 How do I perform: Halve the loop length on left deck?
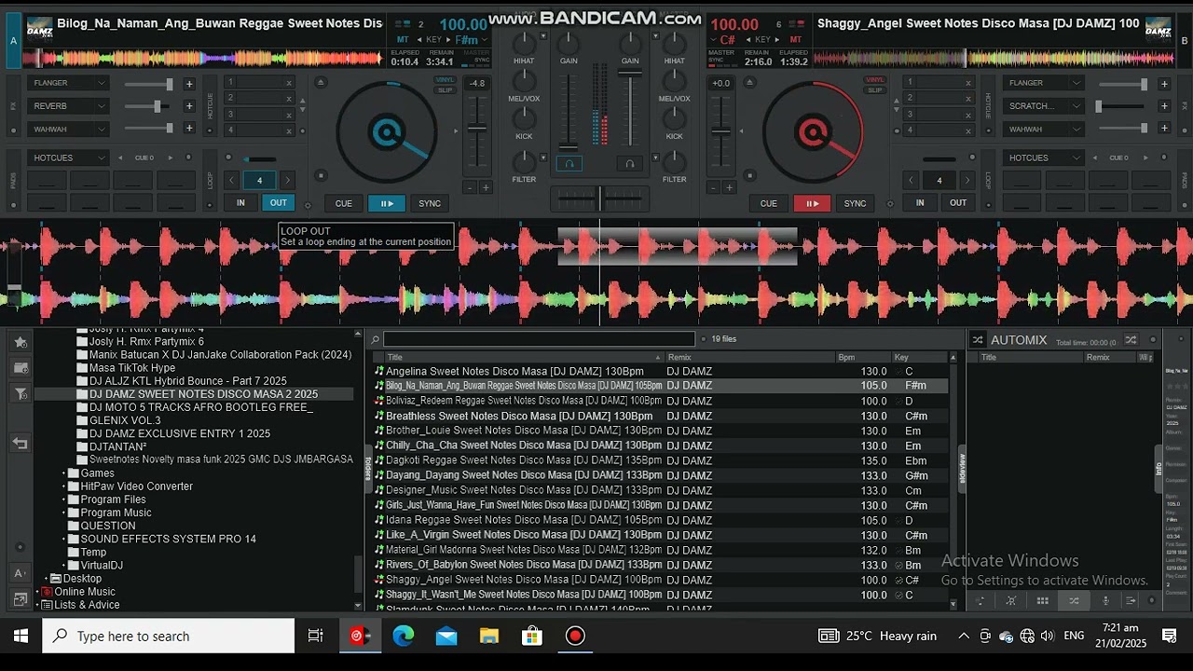(x=232, y=181)
